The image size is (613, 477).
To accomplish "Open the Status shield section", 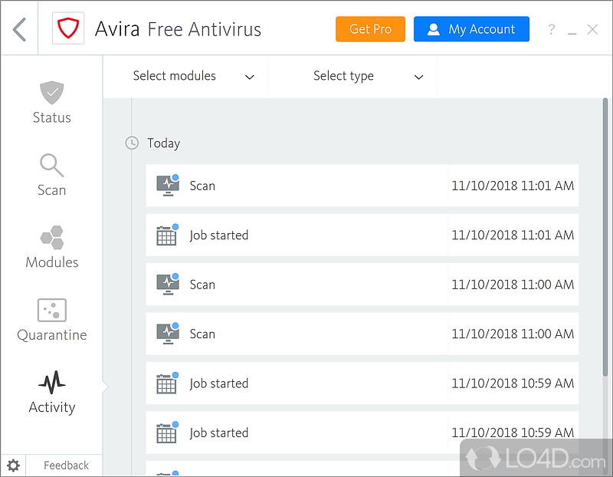I will (51, 103).
